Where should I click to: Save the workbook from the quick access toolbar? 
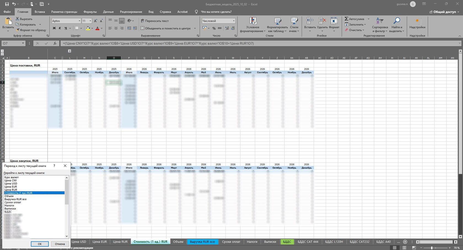click(x=7, y=4)
